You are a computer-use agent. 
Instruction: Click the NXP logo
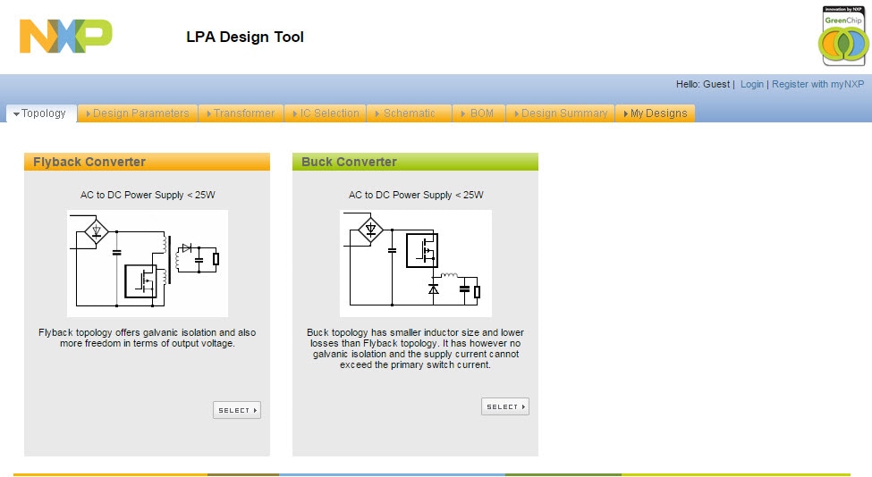click(65, 36)
